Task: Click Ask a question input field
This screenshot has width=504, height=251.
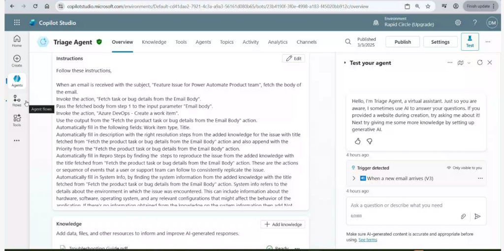Action: [x=416, y=205]
